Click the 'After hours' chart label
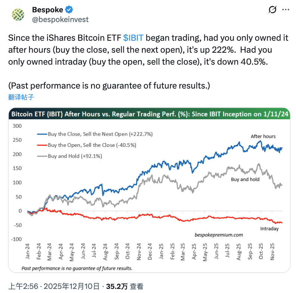 263,136
